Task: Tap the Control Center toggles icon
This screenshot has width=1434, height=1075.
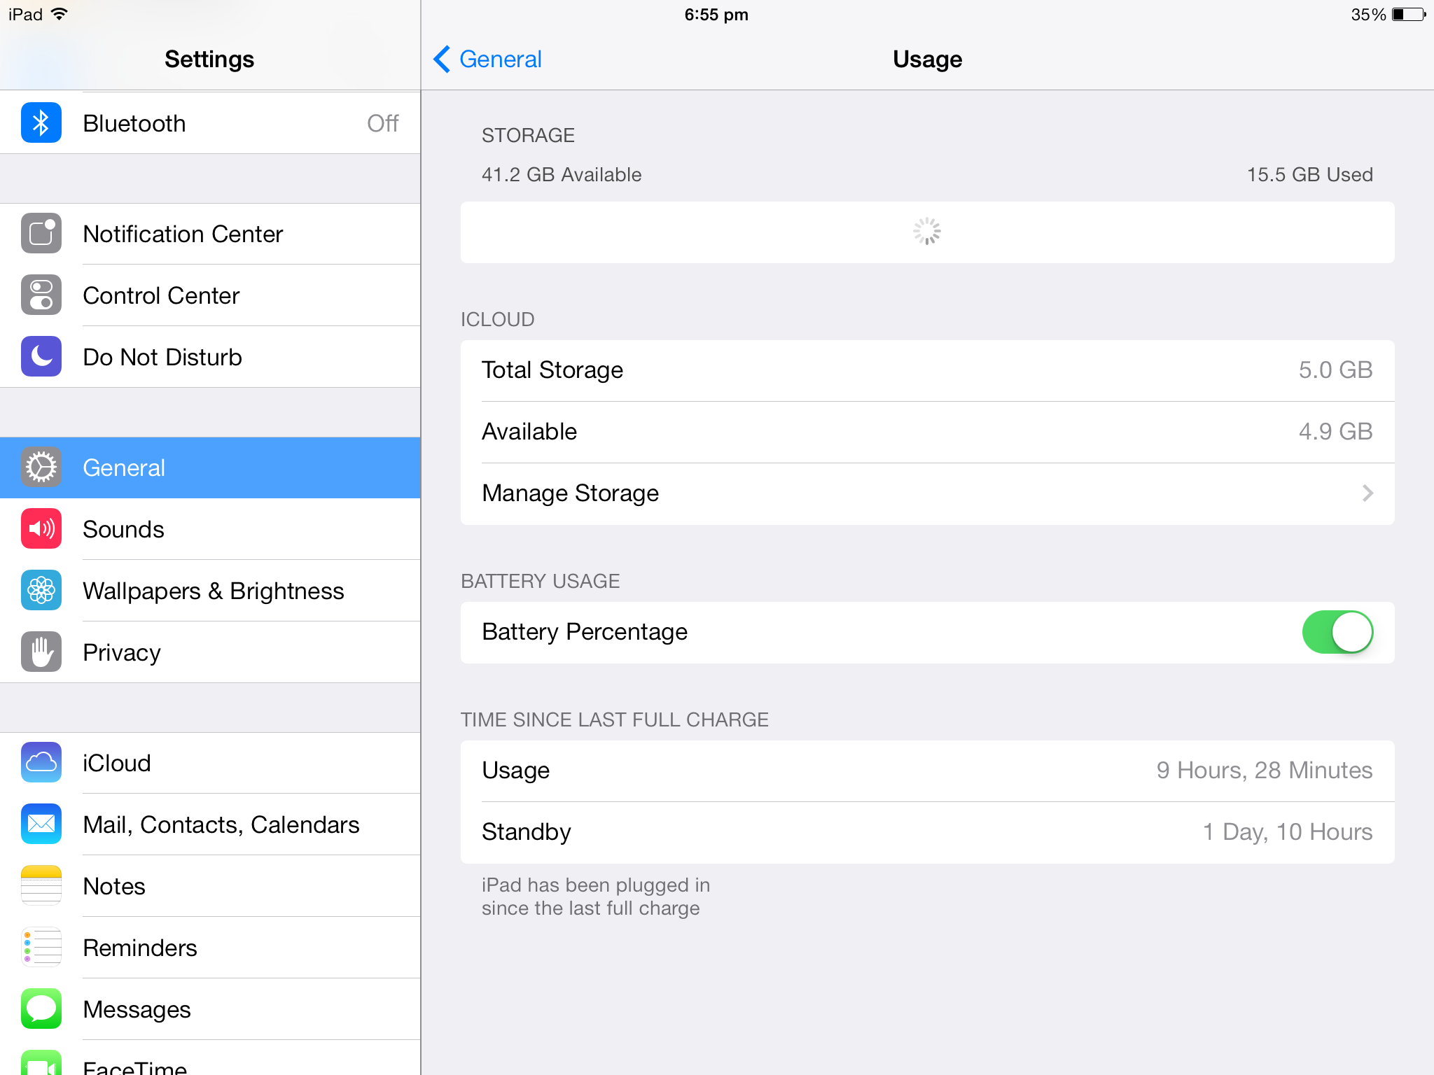Action: point(41,295)
